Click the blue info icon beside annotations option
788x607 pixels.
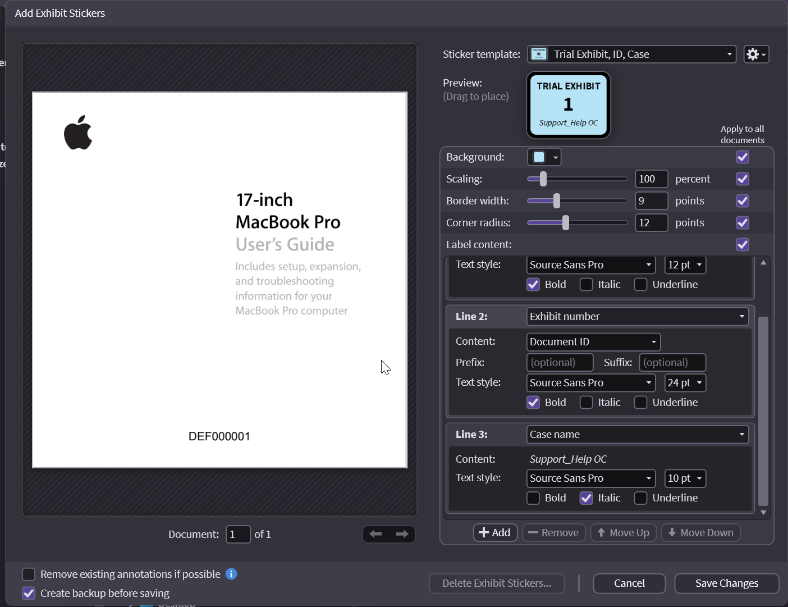[x=231, y=574]
